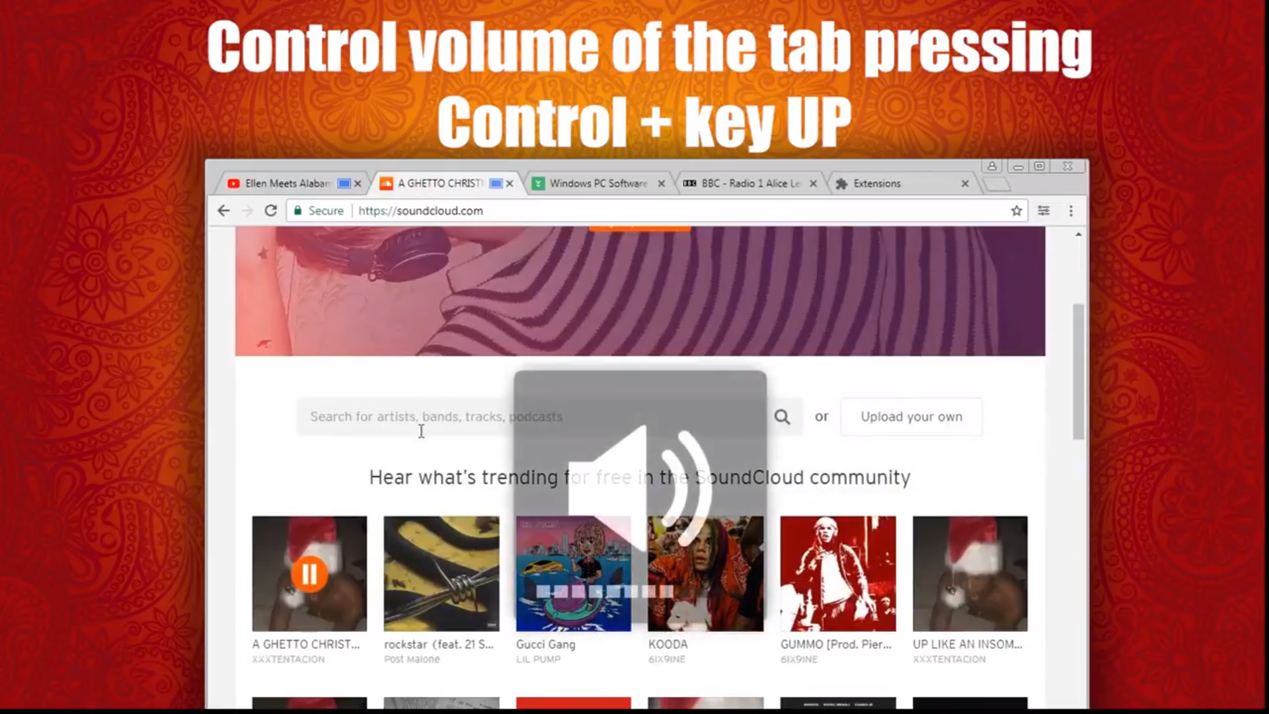Screen dimensions: 1269x714
Task: Click the Upload your own button
Action: (911, 416)
